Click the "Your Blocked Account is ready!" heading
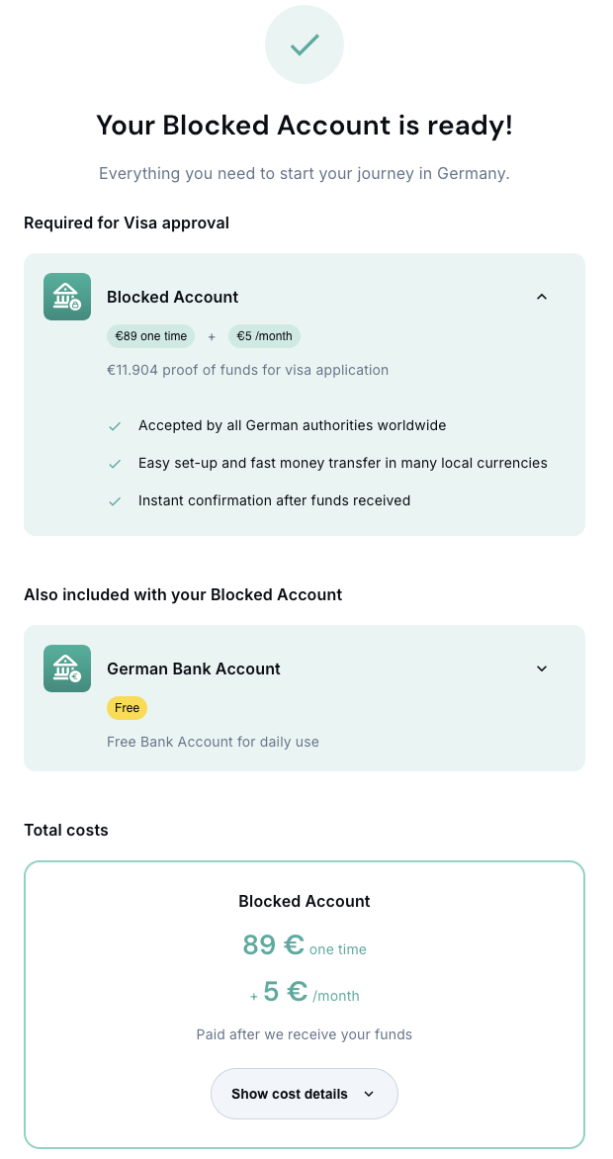The width and height of the screenshot is (613, 1159). 305,126
